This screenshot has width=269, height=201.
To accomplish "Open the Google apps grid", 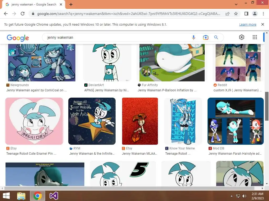I will [x=255, y=37].
